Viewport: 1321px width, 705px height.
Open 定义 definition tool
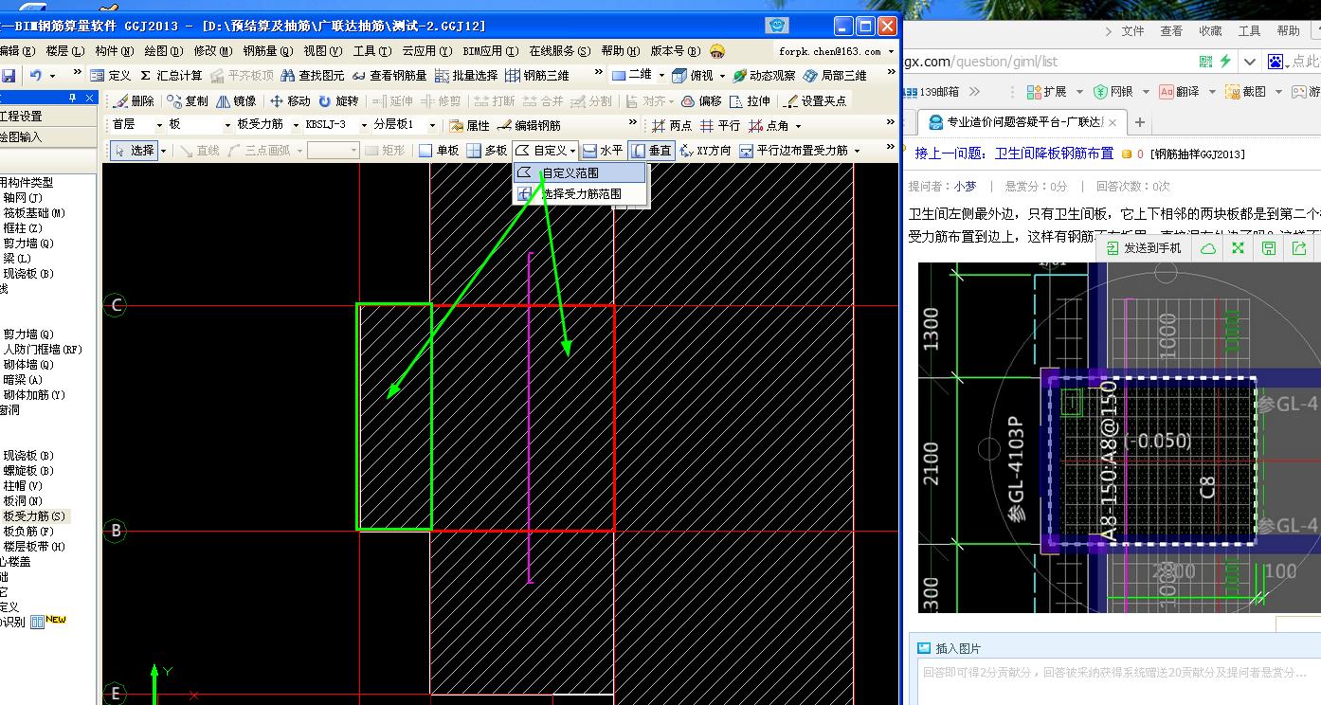[x=111, y=75]
